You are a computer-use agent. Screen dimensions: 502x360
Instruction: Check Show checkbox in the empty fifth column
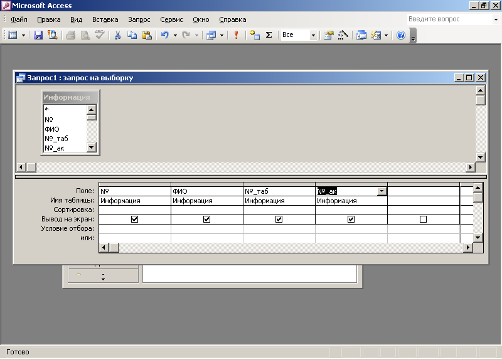point(423,220)
